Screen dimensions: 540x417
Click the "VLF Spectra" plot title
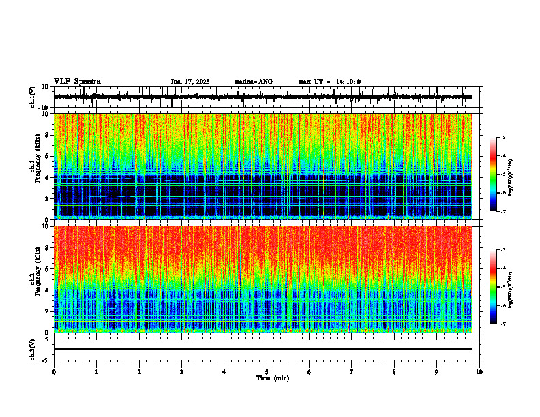pyautogui.click(x=77, y=82)
